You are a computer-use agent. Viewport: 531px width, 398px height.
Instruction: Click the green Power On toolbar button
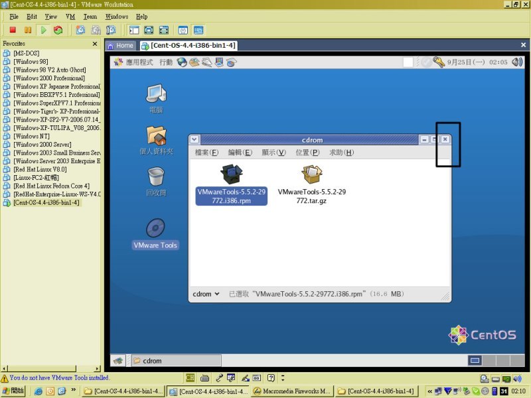tap(43, 30)
